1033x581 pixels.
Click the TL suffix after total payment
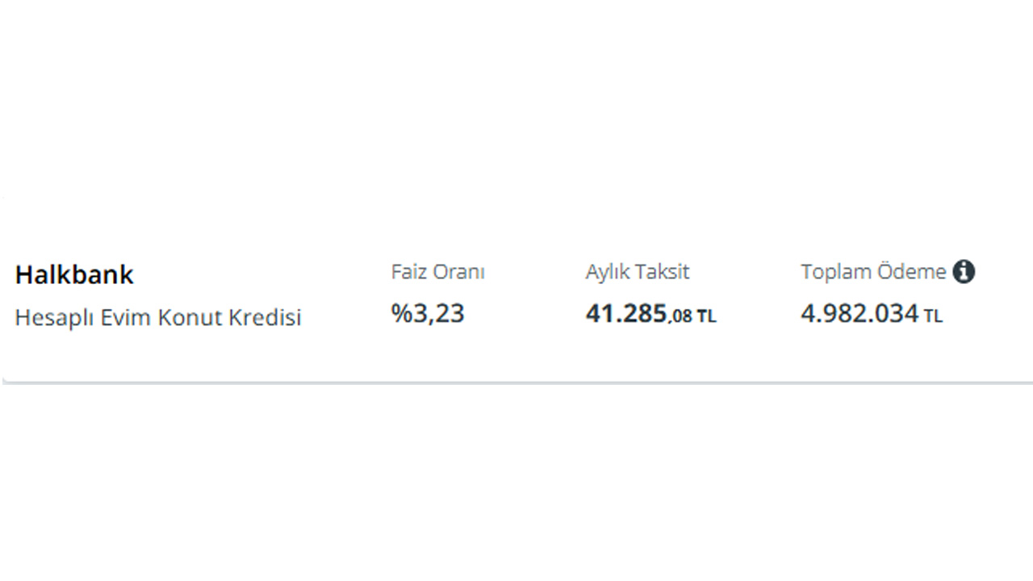click(933, 317)
